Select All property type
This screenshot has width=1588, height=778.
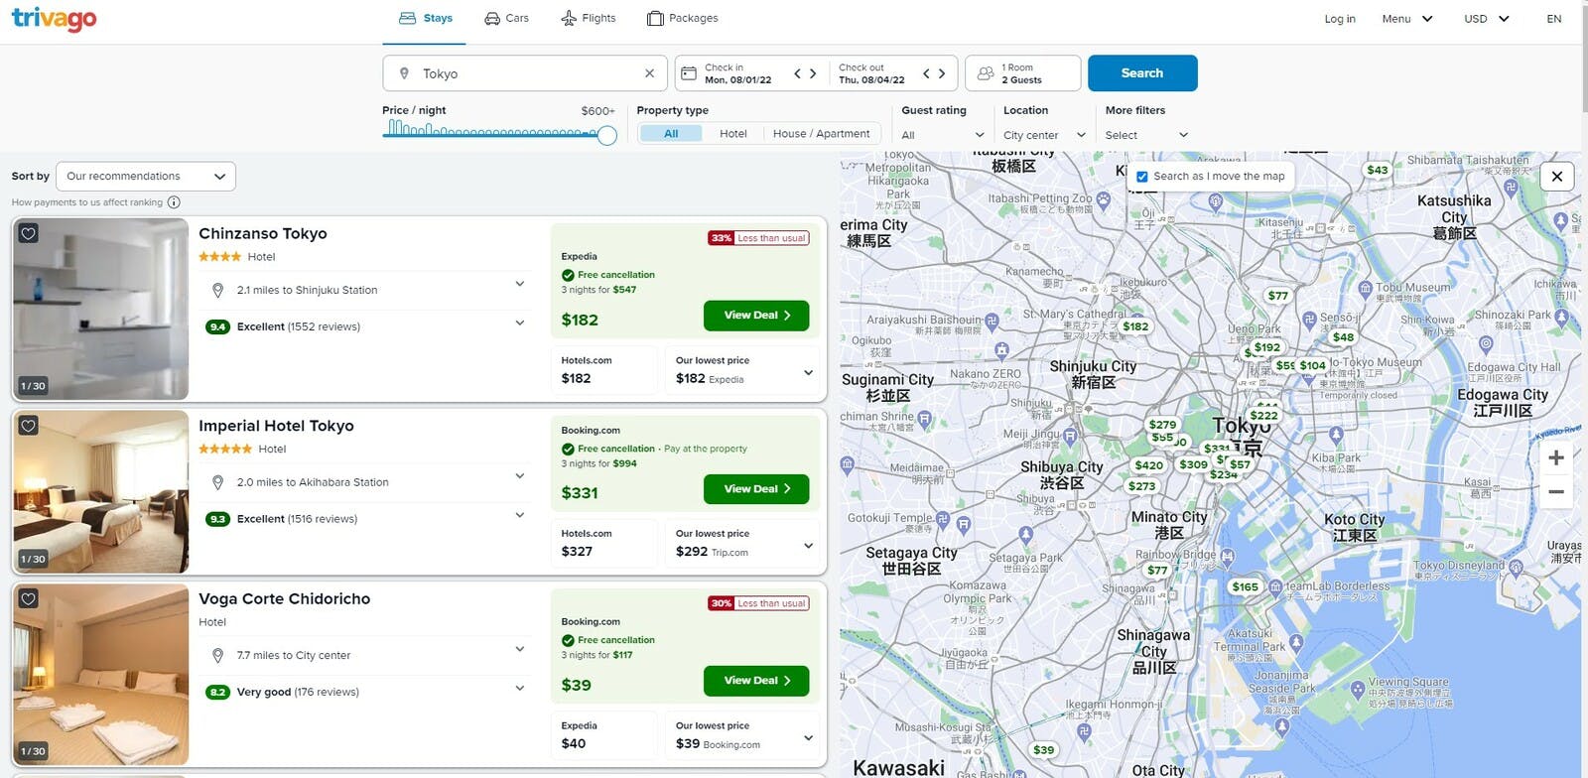pos(671,134)
